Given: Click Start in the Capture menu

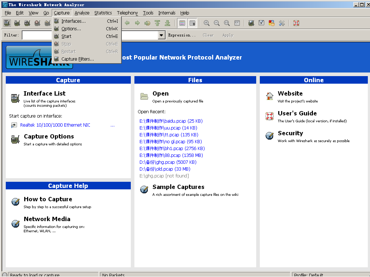Looking at the screenshot, I should pyautogui.click(x=66, y=36).
